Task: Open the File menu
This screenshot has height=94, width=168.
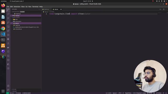Action: (8, 7)
